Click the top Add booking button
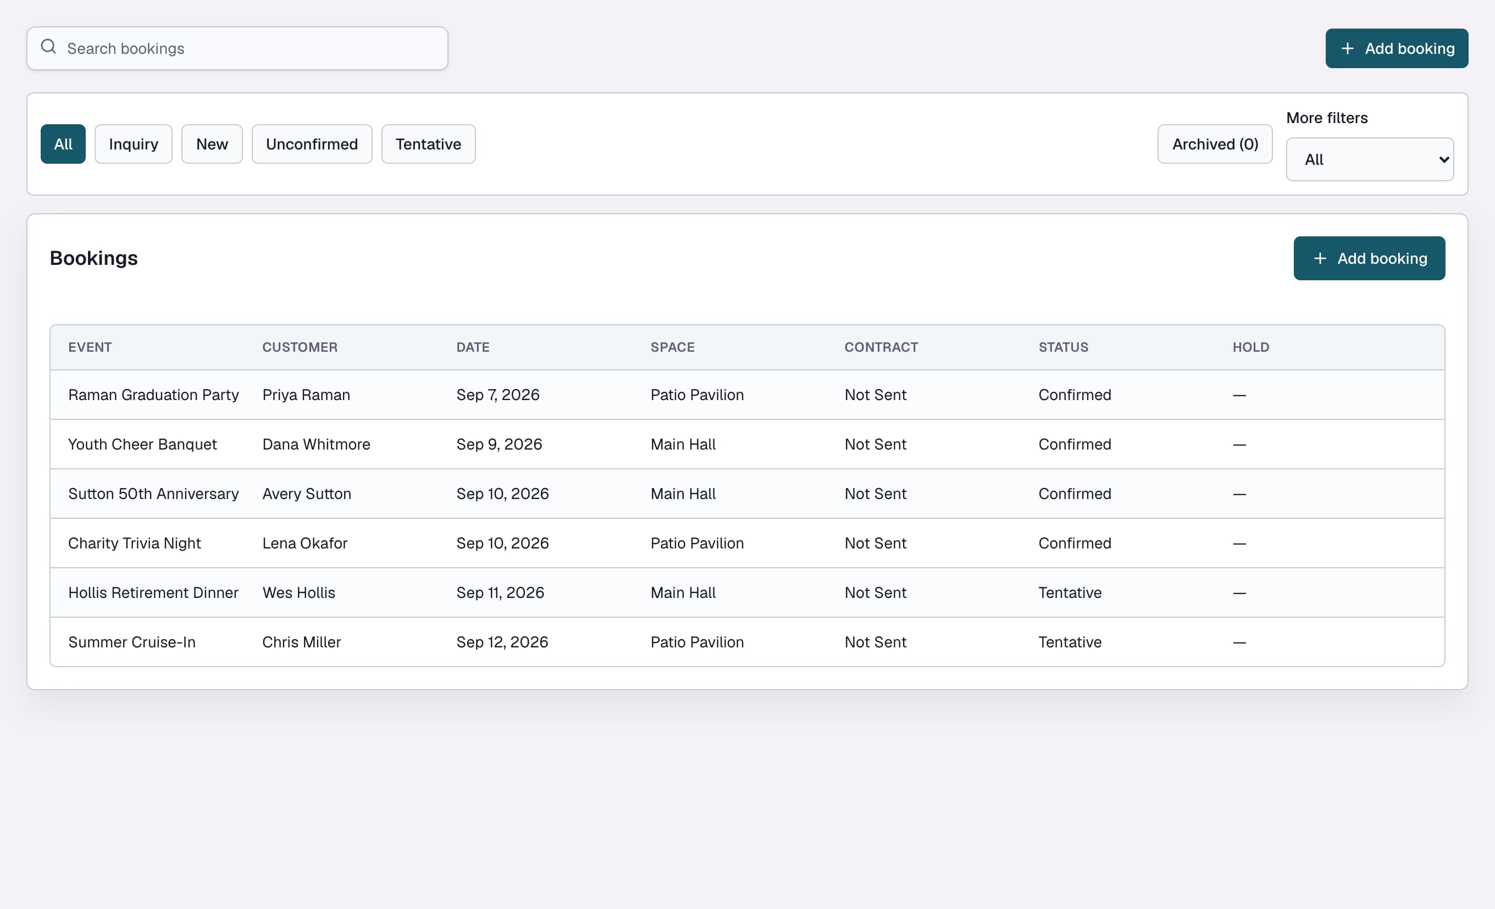The width and height of the screenshot is (1495, 909). click(x=1397, y=48)
